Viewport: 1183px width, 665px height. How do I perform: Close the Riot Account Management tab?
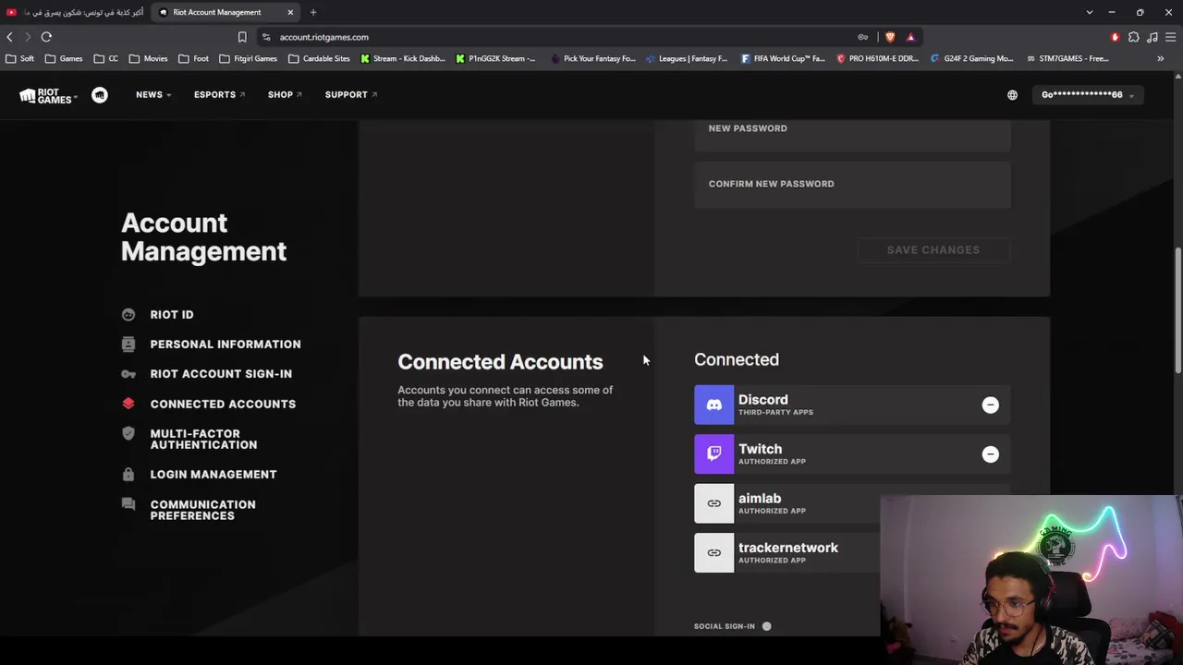(290, 12)
